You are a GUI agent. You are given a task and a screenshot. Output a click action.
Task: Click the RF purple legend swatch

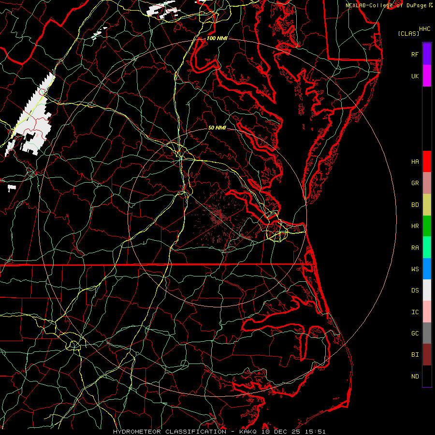click(x=427, y=54)
